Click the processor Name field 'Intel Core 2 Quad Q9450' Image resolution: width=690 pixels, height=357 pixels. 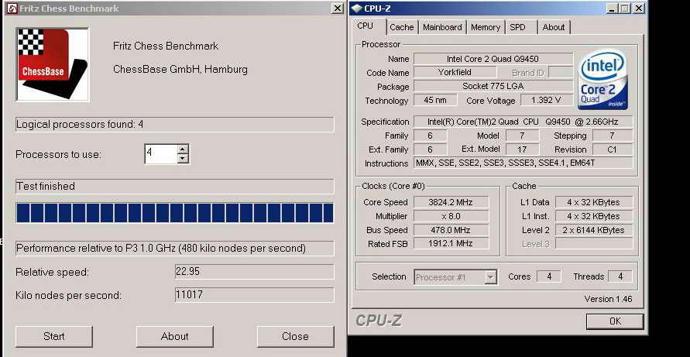(493, 59)
